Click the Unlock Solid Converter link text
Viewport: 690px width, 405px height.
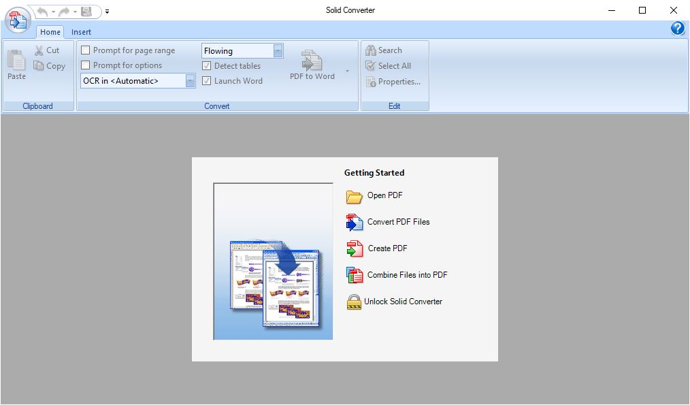click(x=403, y=302)
